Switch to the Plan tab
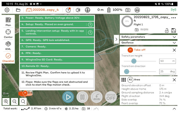Image resolution: width=180 pixels, height=113 pixels. point(8,22)
